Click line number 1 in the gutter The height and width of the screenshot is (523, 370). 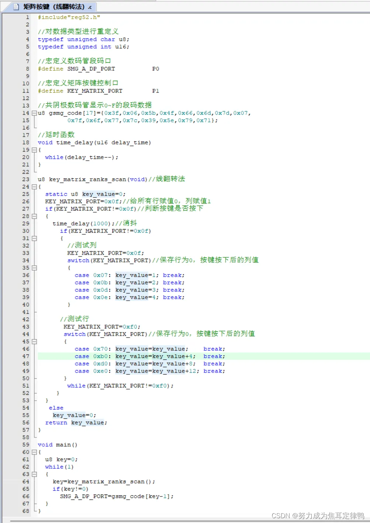(x=27, y=17)
